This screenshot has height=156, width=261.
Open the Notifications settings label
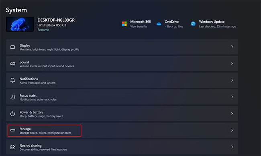coord(29,79)
